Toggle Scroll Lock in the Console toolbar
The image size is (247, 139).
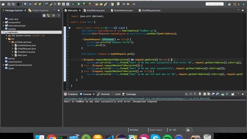205,94
